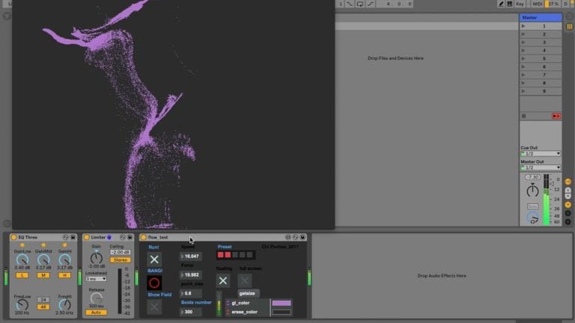
Task: Enable the Show Field toggle
Action: pyautogui.click(x=154, y=307)
